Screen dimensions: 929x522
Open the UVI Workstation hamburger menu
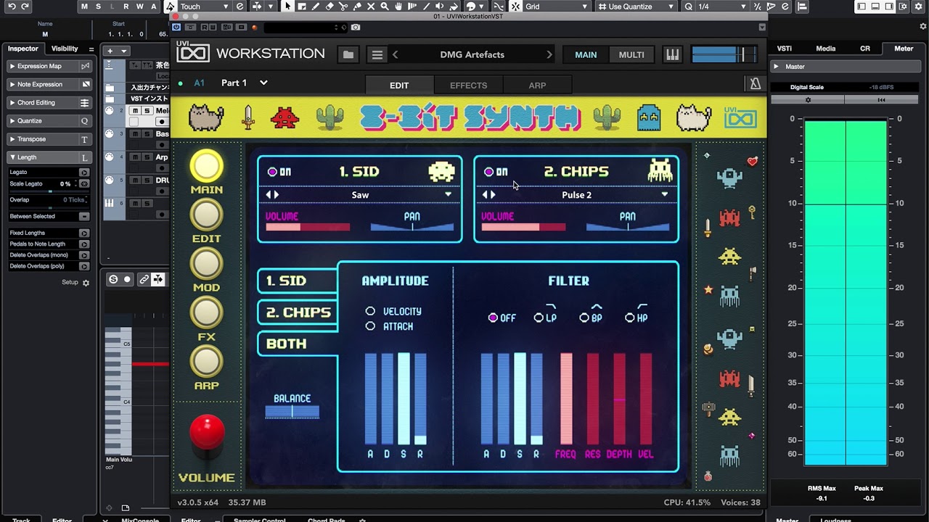coord(377,54)
